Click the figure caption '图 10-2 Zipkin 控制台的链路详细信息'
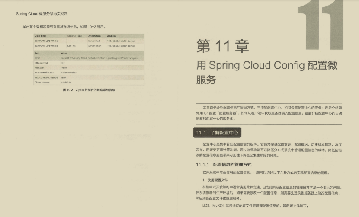 pos(89,90)
